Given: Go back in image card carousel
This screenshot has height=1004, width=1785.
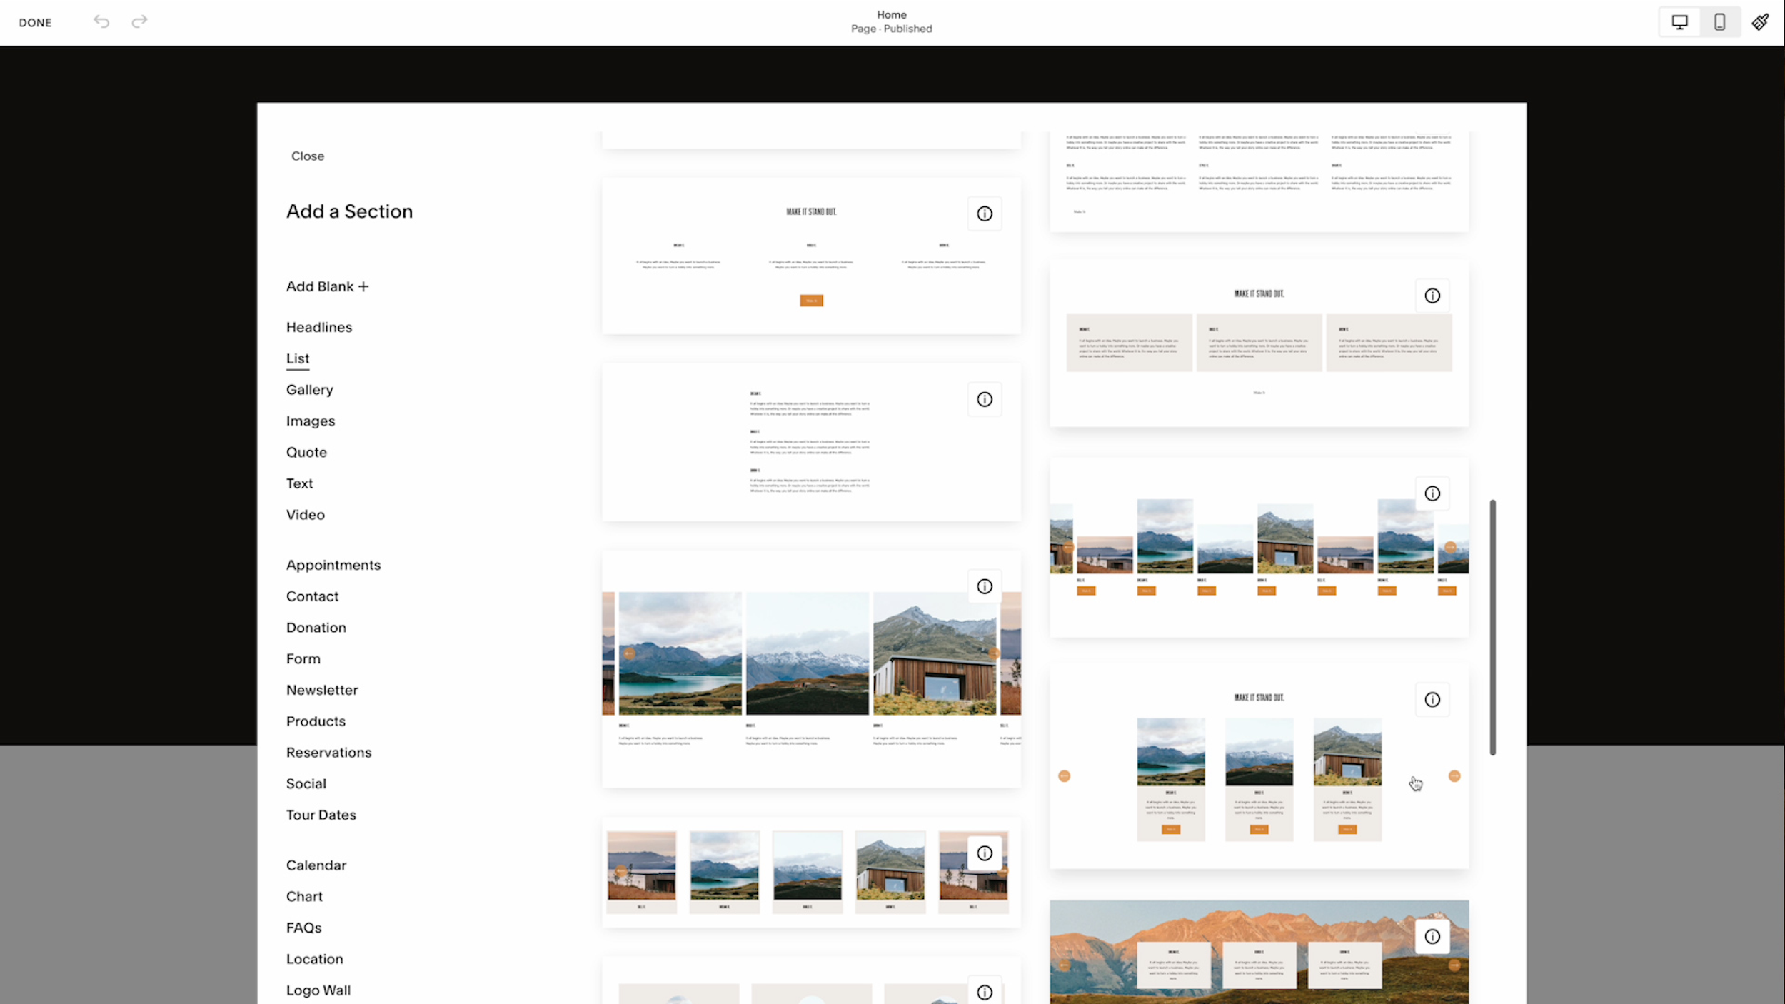Looking at the screenshot, I should pos(1065,776).
